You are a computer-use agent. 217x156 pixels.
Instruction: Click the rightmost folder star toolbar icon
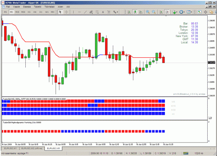pyautogui.click(x=211, y=12)
